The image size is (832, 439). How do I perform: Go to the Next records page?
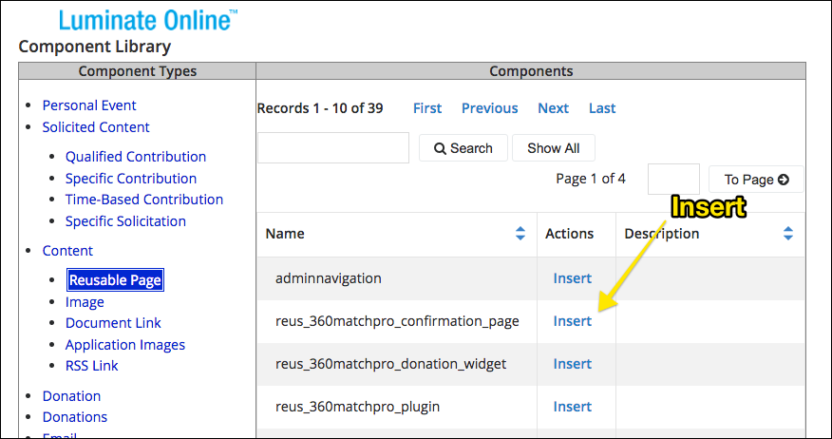[553, 108]
